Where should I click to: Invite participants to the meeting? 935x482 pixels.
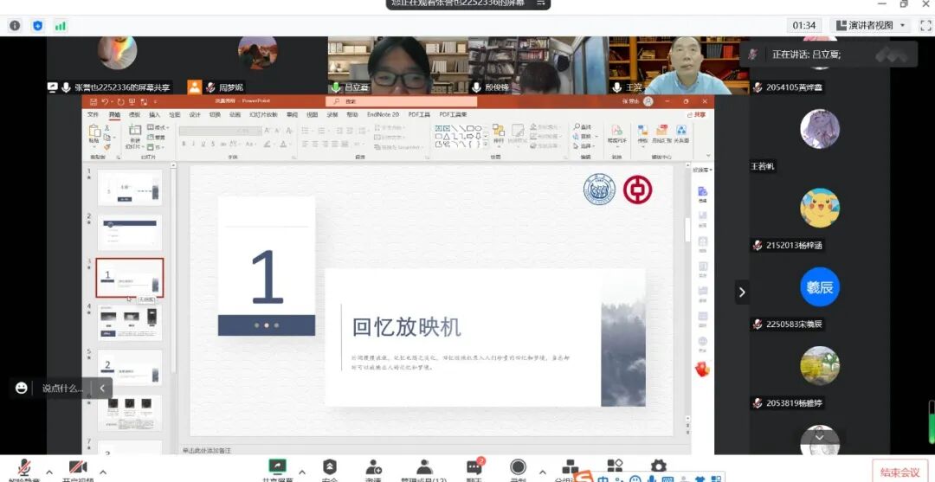[374, 468]
